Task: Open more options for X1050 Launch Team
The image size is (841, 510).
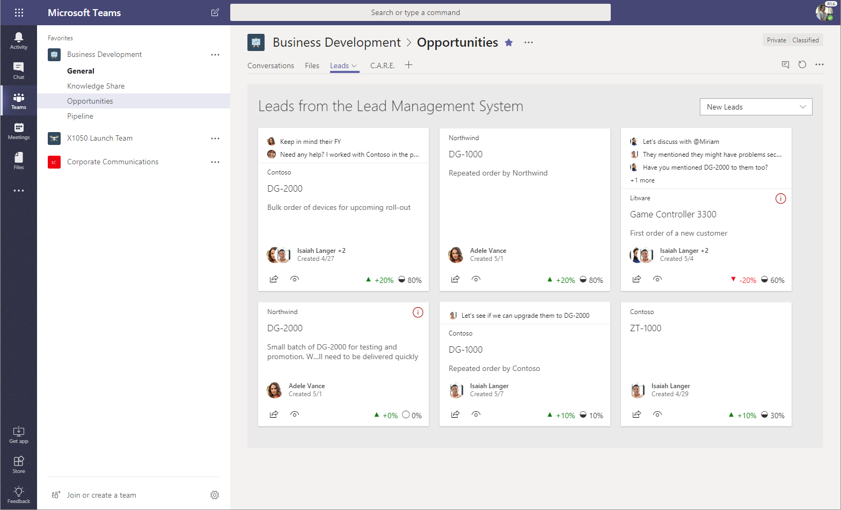Action: pos(215,139)
